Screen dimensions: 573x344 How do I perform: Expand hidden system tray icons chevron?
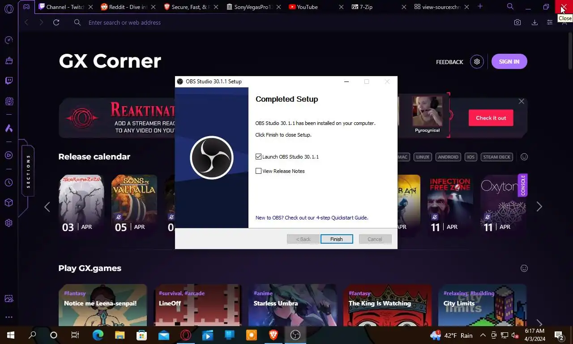pyautogui.click(x=483, y=335)
